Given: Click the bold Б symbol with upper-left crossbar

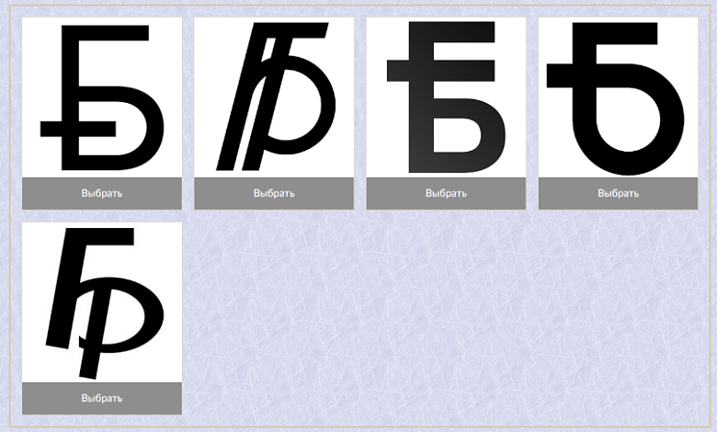Looking at the screenshot, I should click(446, 97).
